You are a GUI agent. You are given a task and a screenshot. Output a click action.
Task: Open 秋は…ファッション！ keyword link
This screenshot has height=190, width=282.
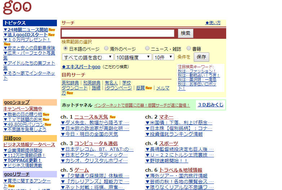pyautogui.click(x=197, y=71)
